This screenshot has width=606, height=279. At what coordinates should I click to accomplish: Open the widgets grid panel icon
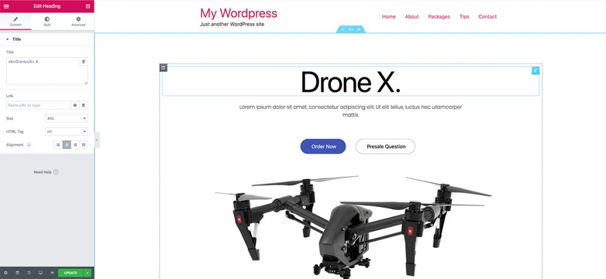(88, 6)
